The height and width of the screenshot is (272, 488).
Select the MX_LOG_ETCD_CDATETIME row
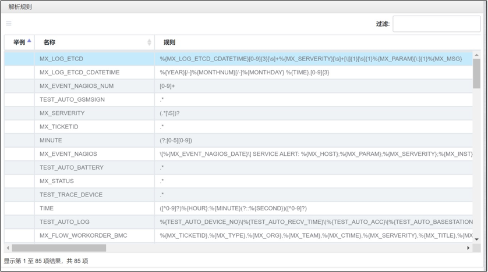79,73
